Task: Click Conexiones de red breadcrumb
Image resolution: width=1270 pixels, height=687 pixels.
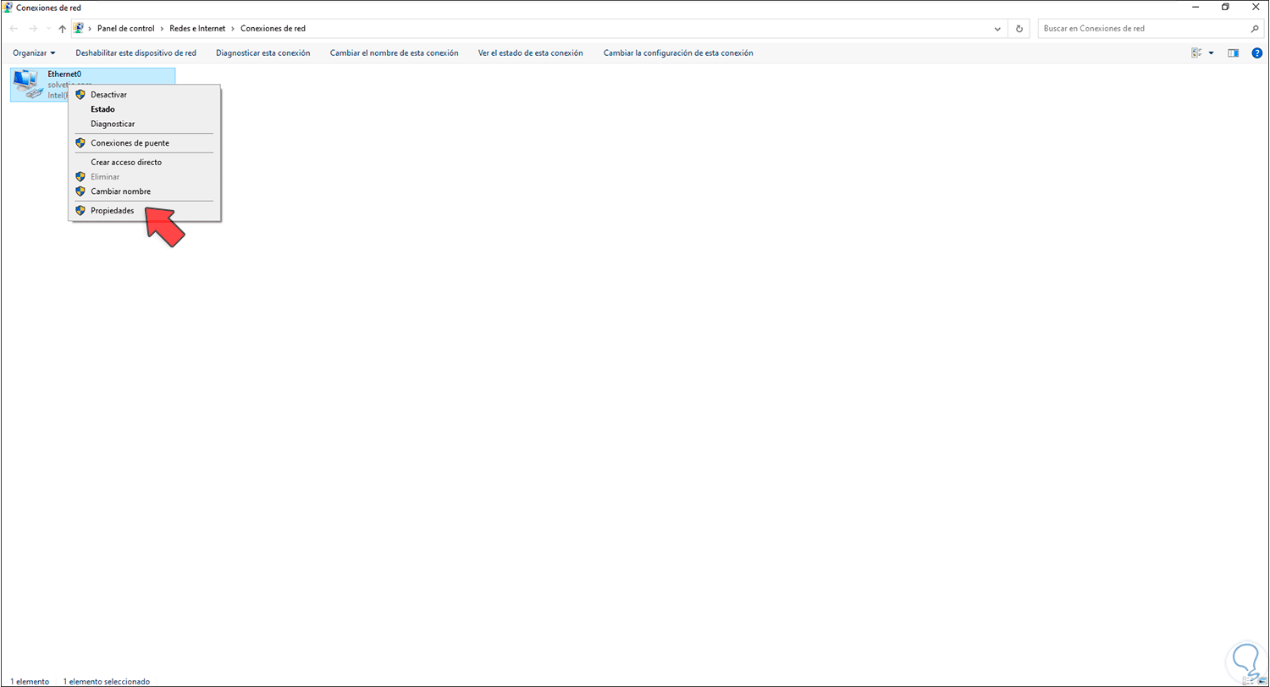Action: (273, 29)
